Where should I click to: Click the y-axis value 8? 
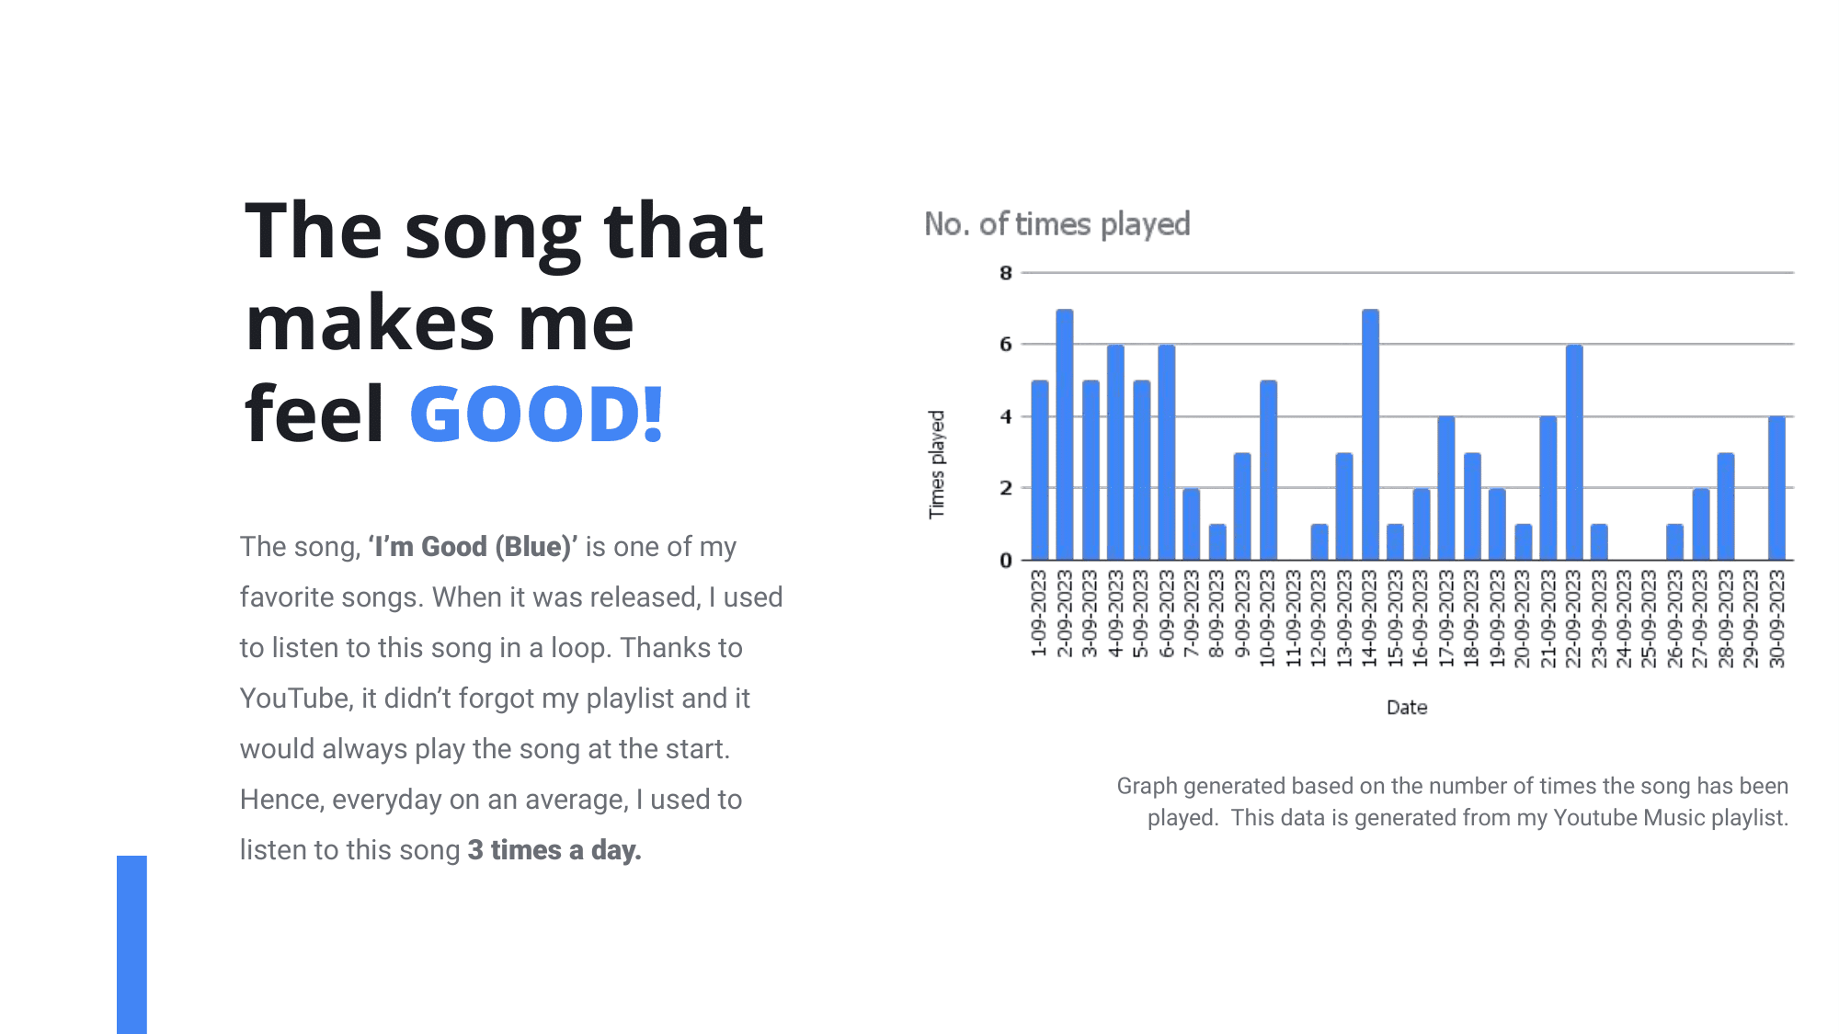tap(1006, 273)
